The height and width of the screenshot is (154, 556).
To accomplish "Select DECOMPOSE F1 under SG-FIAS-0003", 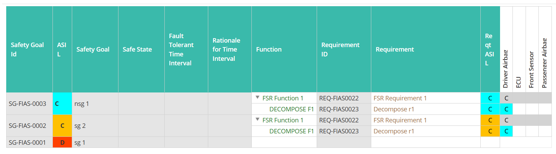I will point(291,109).
